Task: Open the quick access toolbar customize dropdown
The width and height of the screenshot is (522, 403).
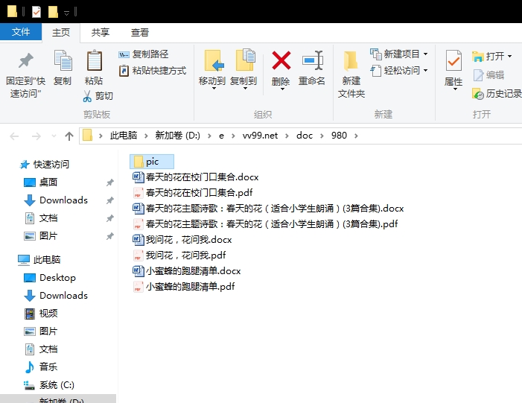Action: [x=66, y=13]
